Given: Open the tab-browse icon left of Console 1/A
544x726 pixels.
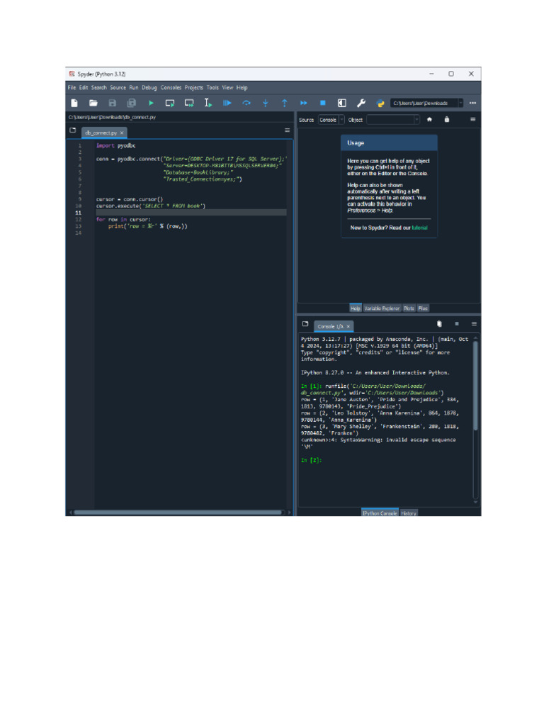Looking at the screenshot, I should (305, 324).
